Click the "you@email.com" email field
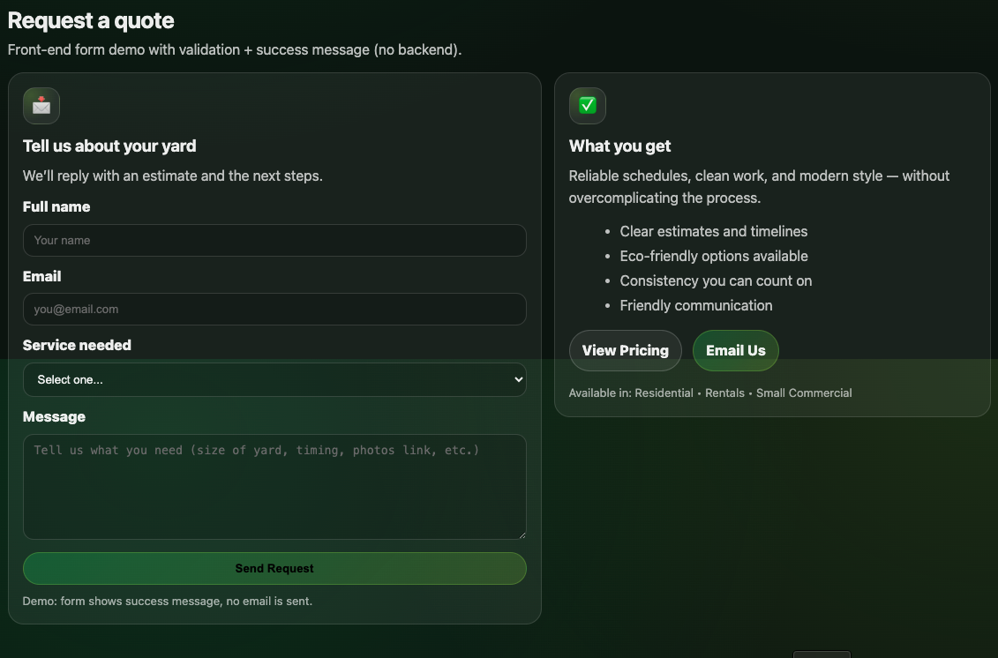 click(x=274, y=309)
